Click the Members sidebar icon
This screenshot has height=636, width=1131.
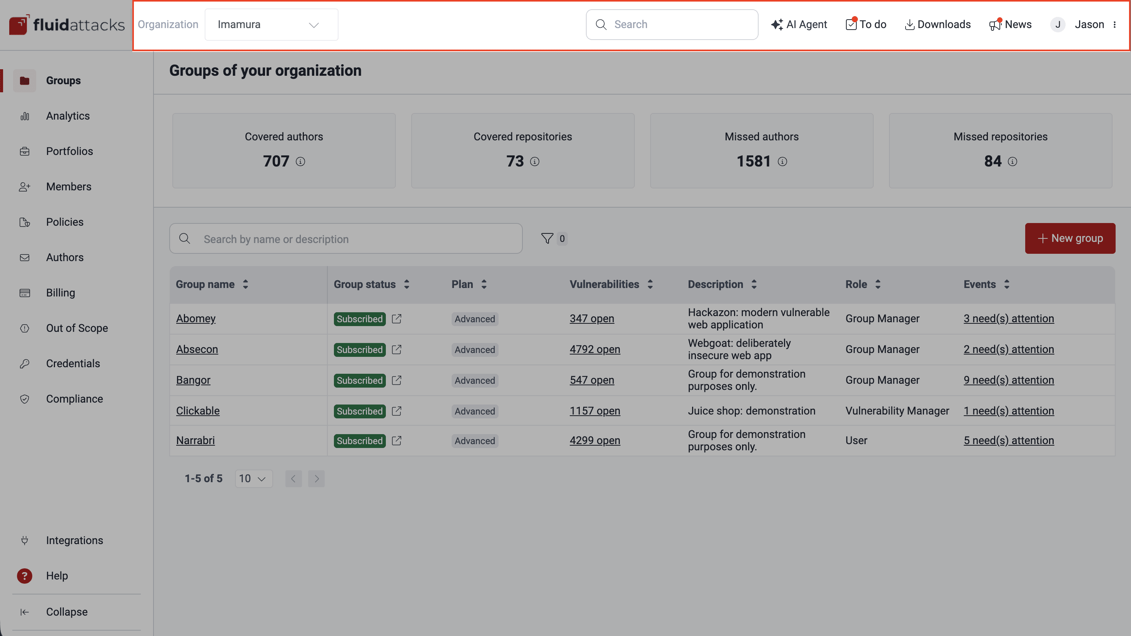click(25, 186)
